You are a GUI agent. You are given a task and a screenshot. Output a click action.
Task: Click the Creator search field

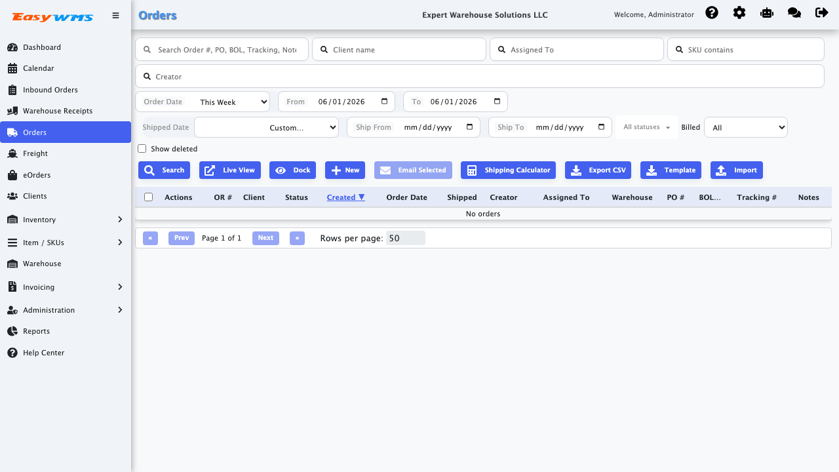480,76
